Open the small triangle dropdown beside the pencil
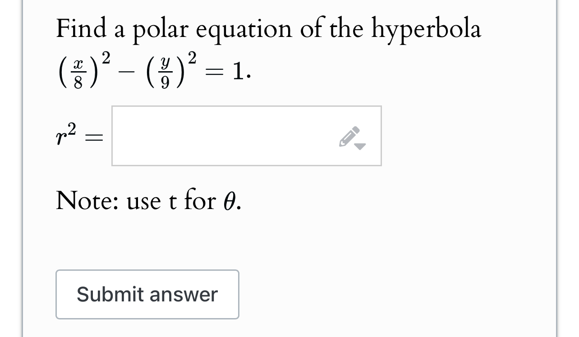The height and width of the screenshot is (337, 579). click(x=360, y=146)
